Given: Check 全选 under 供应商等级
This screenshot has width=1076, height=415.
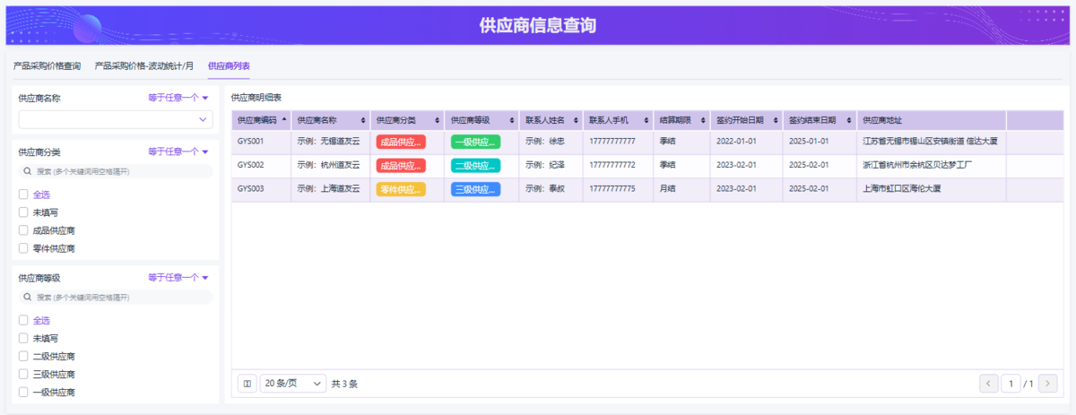Looking at the screenshot, I should pyautogui.click(x=23, y=320).
